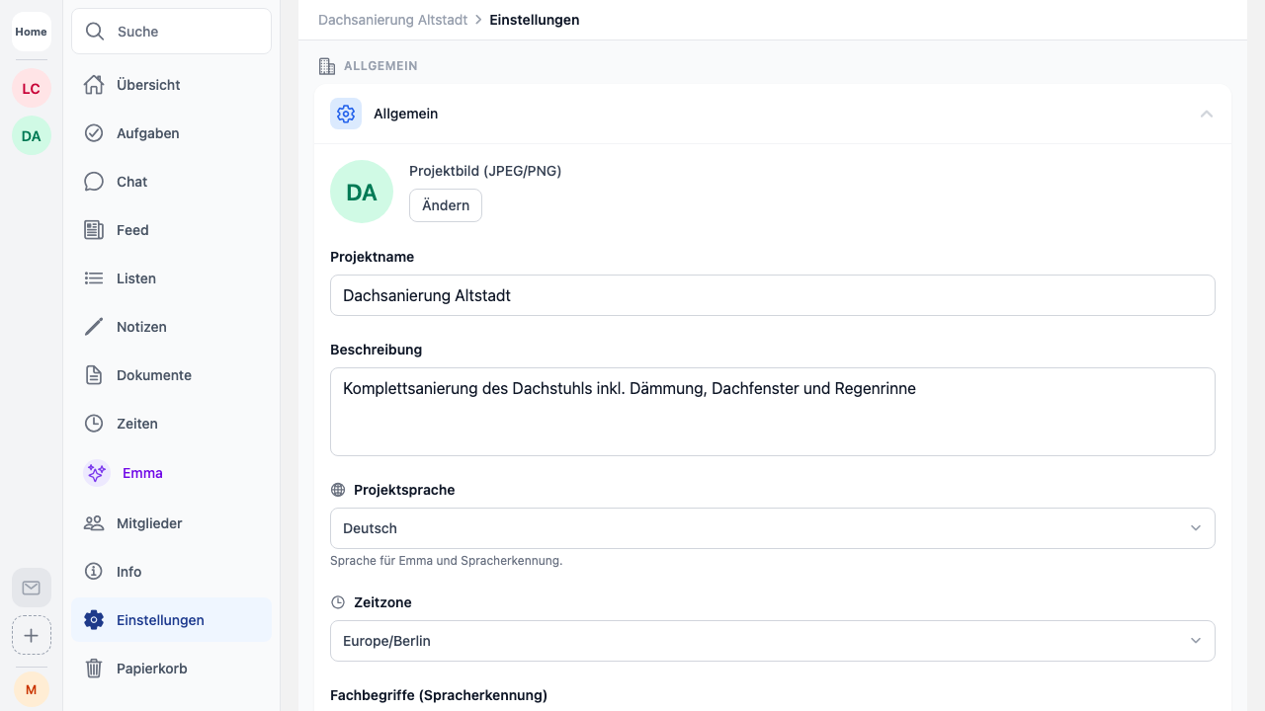Image resolution: width=1265 pixels, height=711 pixels.
Task: Open the Projektsprache dropdown
Action: click(x=772, y=528)
